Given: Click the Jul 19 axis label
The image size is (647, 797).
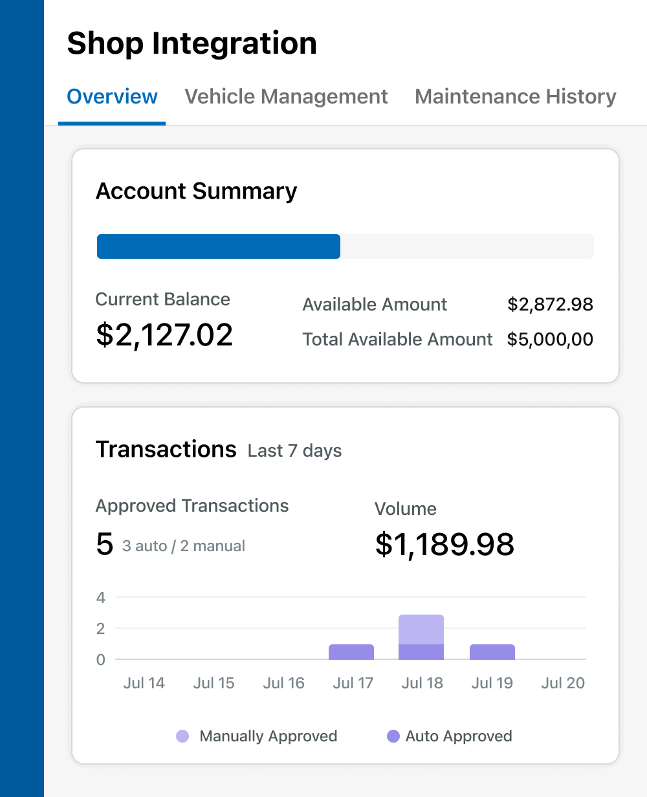Looking at the screenshot, I should 492,683.
